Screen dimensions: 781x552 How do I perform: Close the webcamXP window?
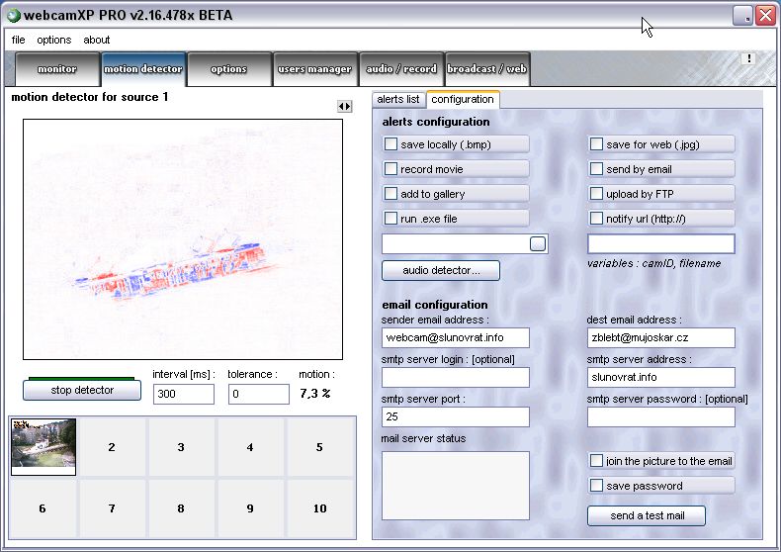765,16
